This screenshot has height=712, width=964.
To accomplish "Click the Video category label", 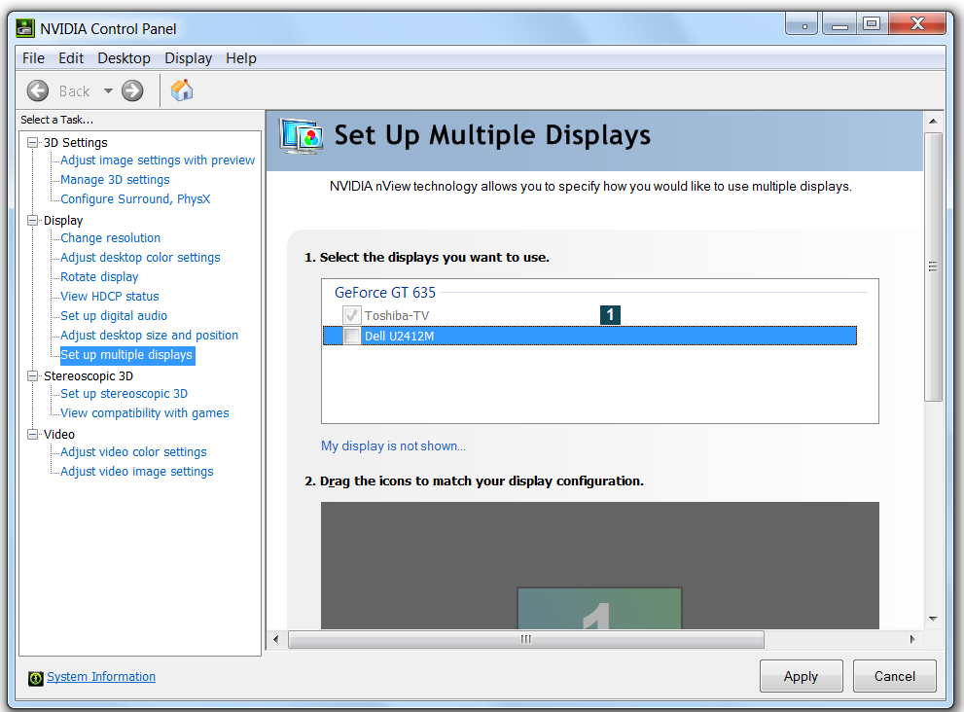I will click(59, 435).
